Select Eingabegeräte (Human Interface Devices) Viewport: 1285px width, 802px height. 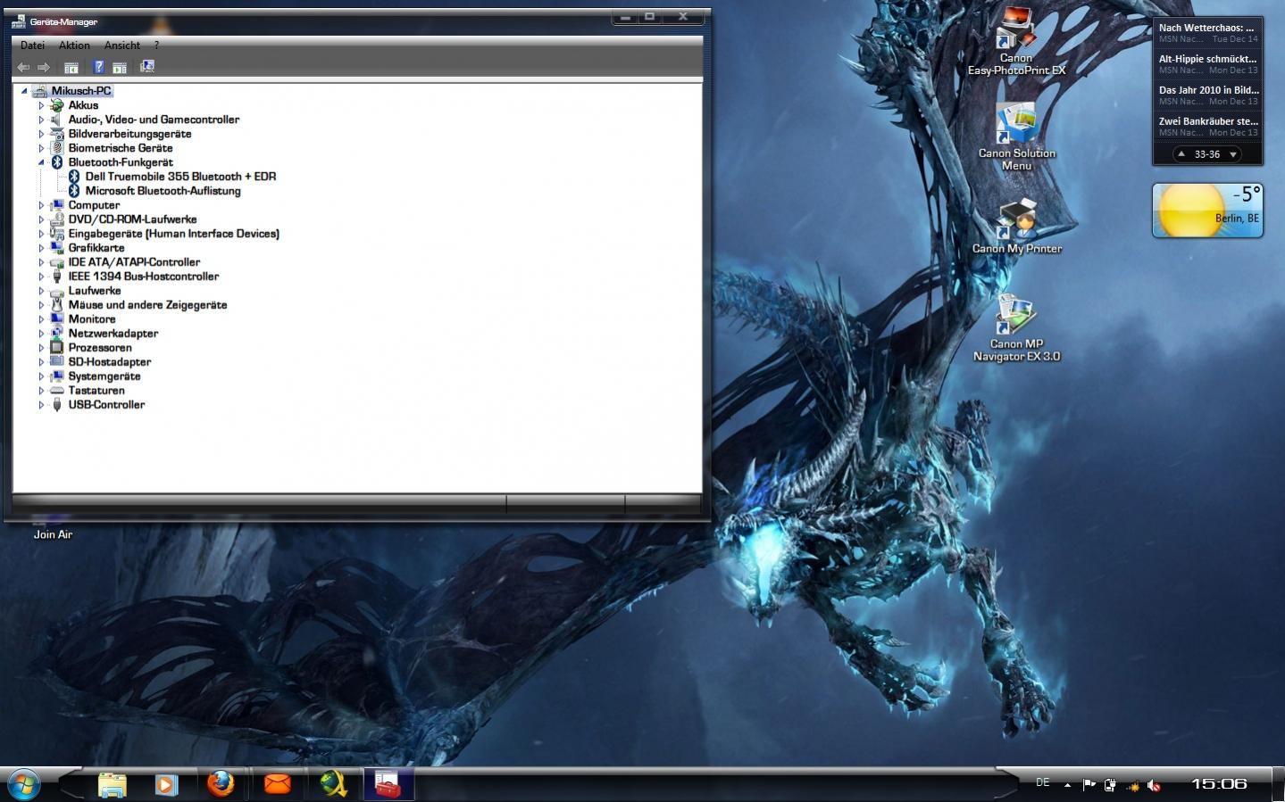[173, 234]
